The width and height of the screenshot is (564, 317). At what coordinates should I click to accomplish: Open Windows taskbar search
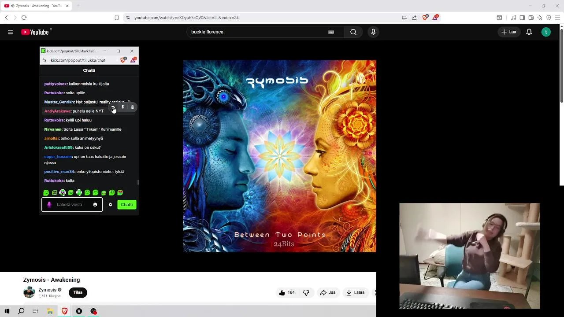21,311
